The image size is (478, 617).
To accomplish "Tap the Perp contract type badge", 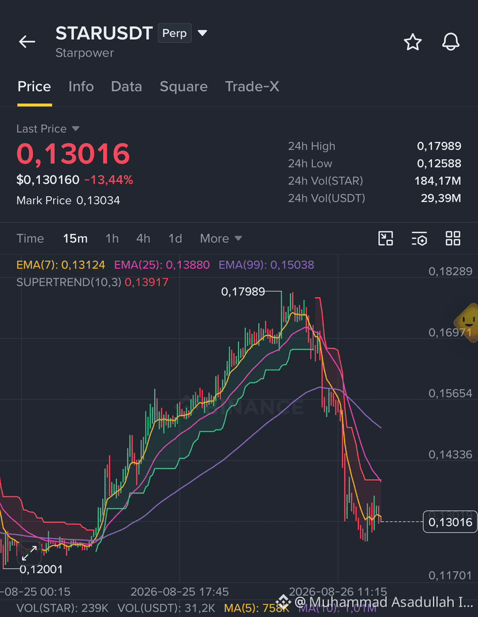I will (175, 33).
